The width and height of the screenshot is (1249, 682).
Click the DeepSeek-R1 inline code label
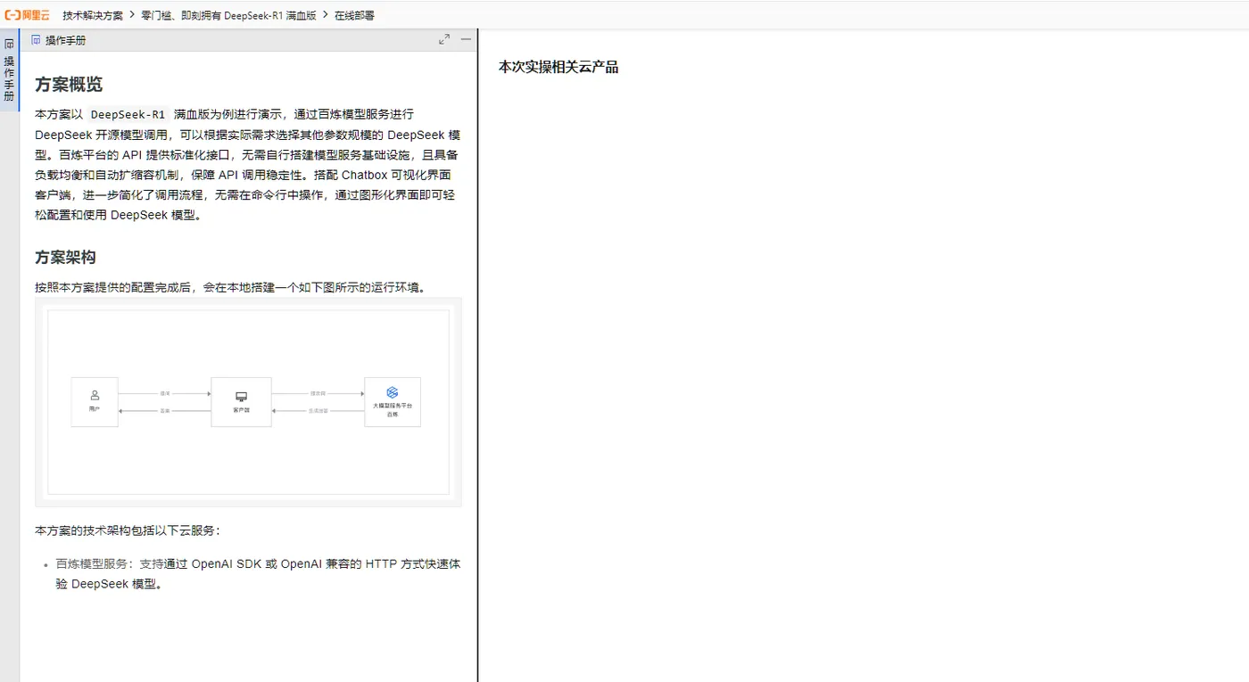128,114
